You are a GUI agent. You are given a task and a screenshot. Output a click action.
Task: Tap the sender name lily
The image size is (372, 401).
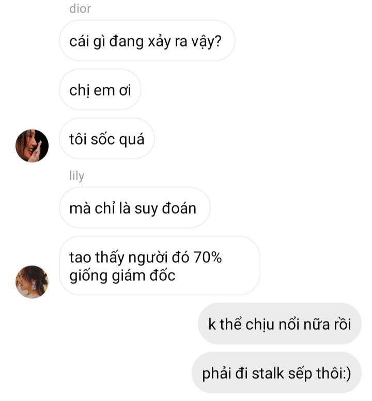click(76, 176)
